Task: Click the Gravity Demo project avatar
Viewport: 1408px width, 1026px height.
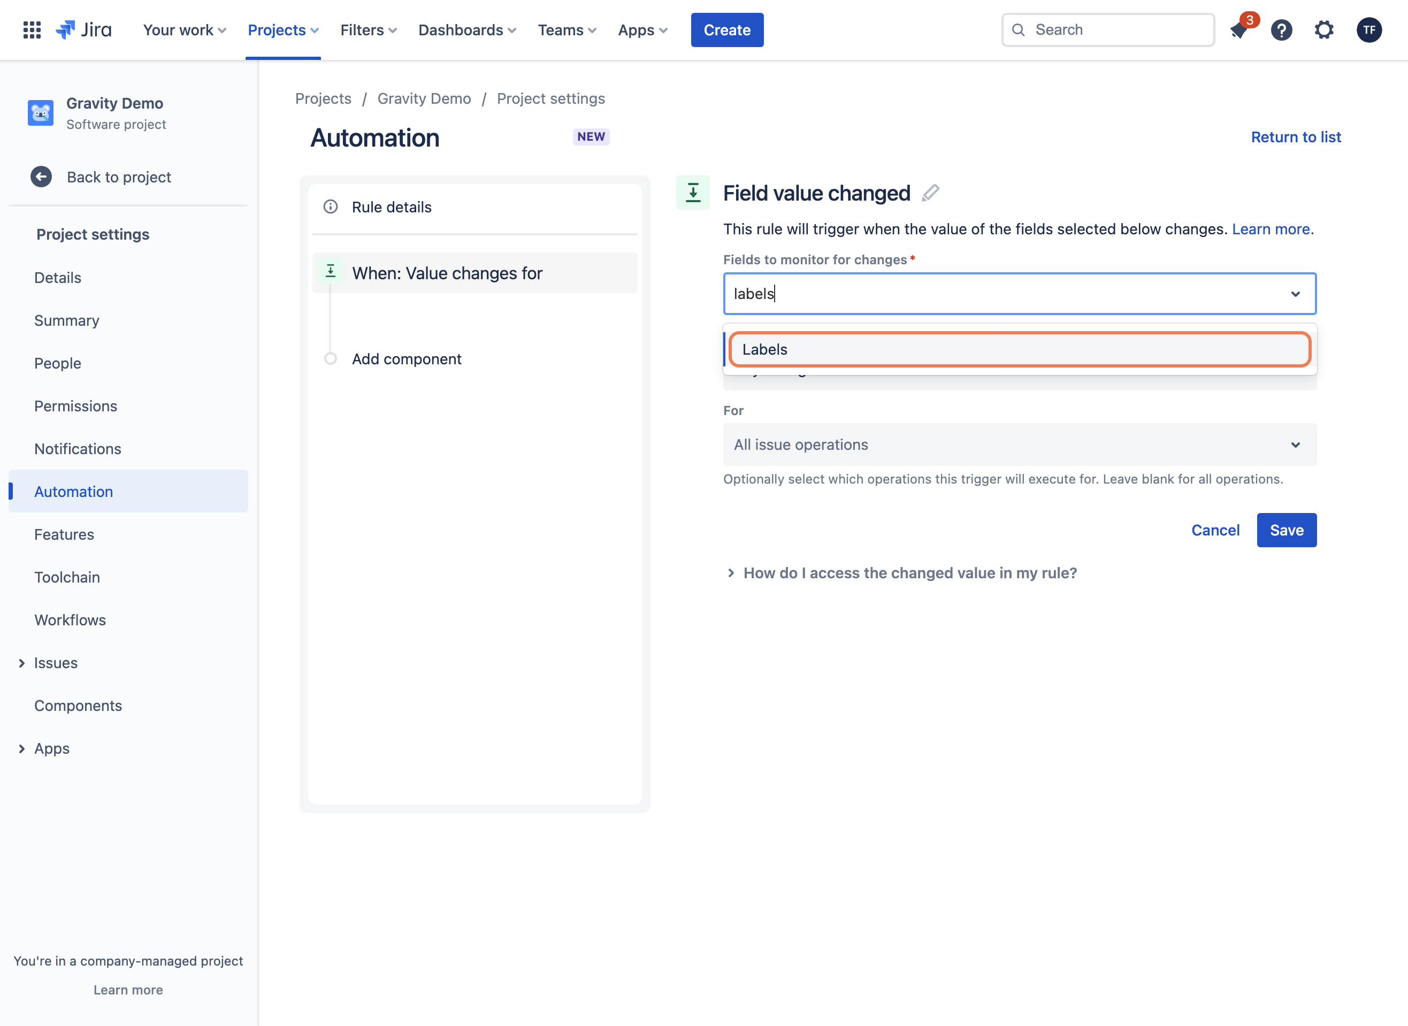Action: pos(40,113)
